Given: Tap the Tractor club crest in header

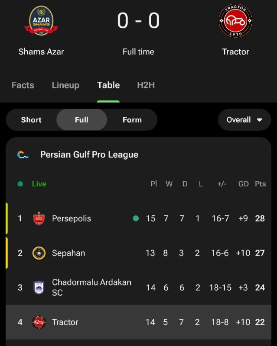Looking at the screenshot, I should click(x=235, y=20).
